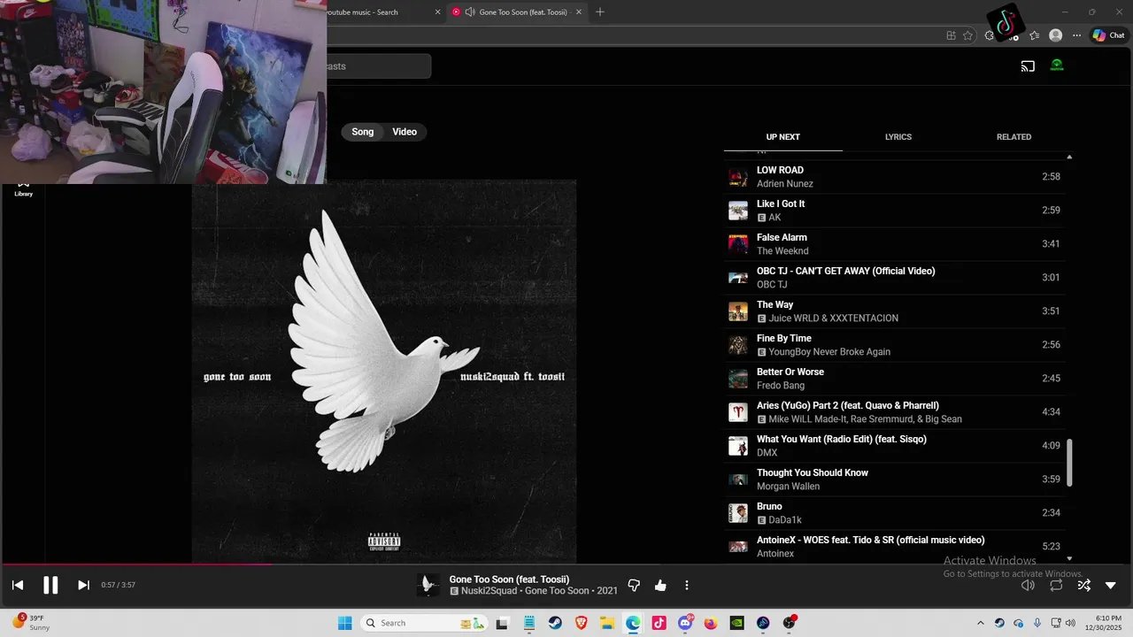Viewport: 1133px width, 637px height.
Task: Play Fine By Time from queue
Action: pyautogui.click(x=894, y=345)
